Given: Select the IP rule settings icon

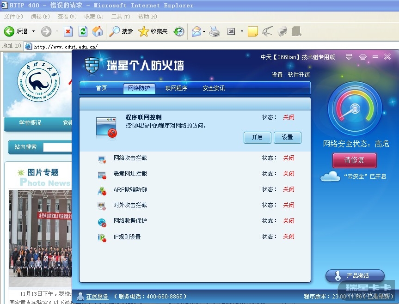Looking at the screenshot, I should pos(102,238).
